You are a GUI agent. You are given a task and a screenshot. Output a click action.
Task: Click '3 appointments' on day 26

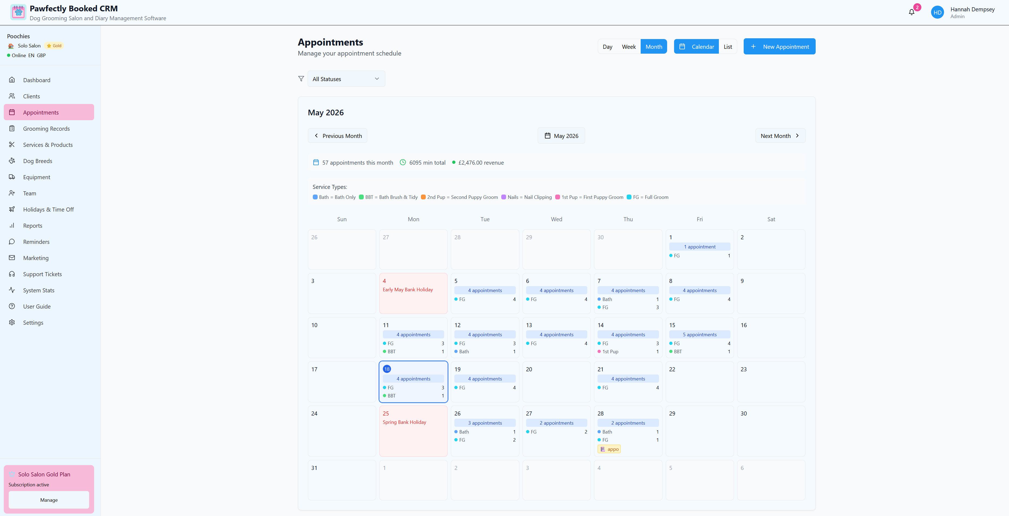tap(485, 423)
